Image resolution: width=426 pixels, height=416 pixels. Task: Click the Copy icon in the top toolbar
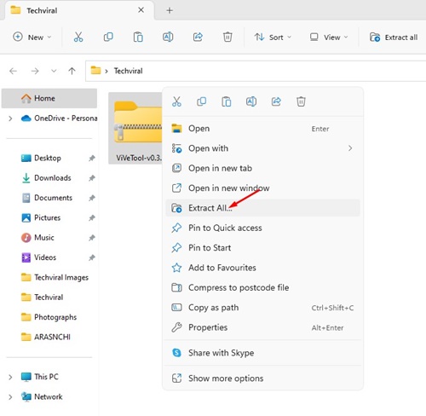pos(108,38)
